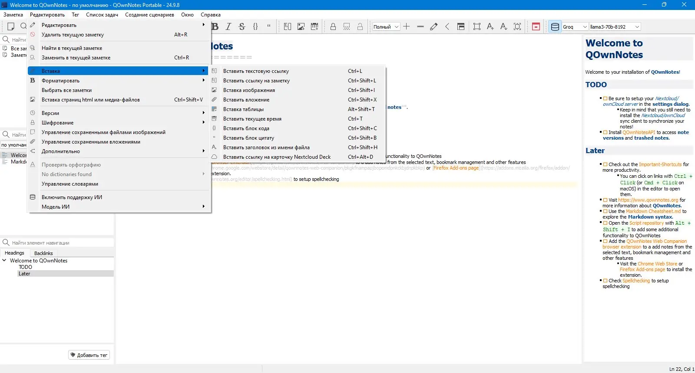This screenshot has height=373, width=695.
Task: Apply italic formatting from the toolbar
Action: coord(228,26)
